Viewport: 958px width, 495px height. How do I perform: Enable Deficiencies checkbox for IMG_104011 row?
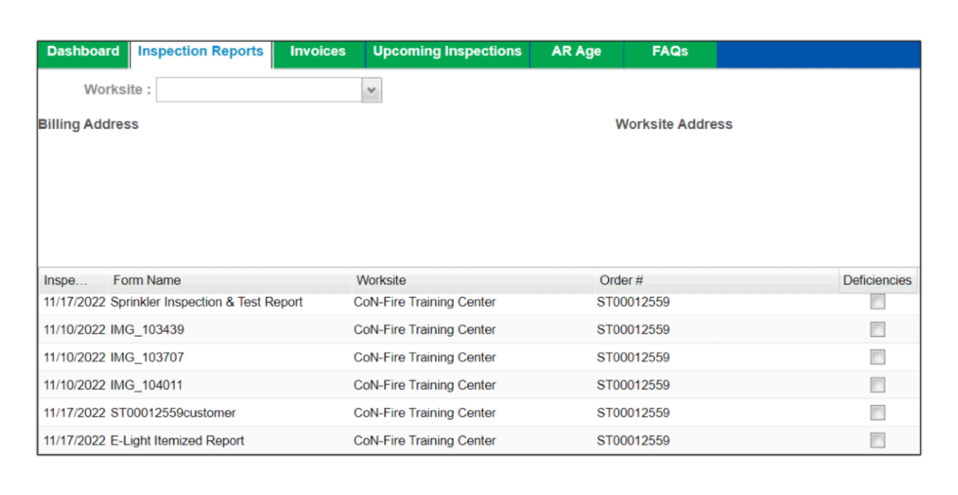[x=877, y=385]
